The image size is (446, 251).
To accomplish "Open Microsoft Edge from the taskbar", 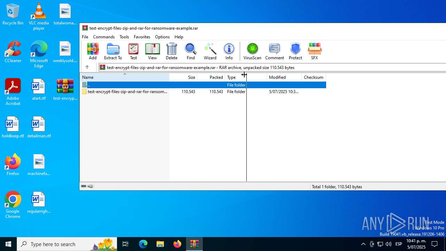I will (x=143, y=244).
